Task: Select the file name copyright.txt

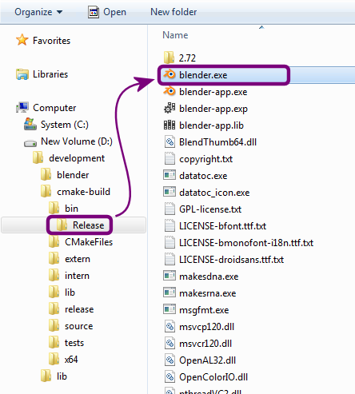Action: [205, 159]
